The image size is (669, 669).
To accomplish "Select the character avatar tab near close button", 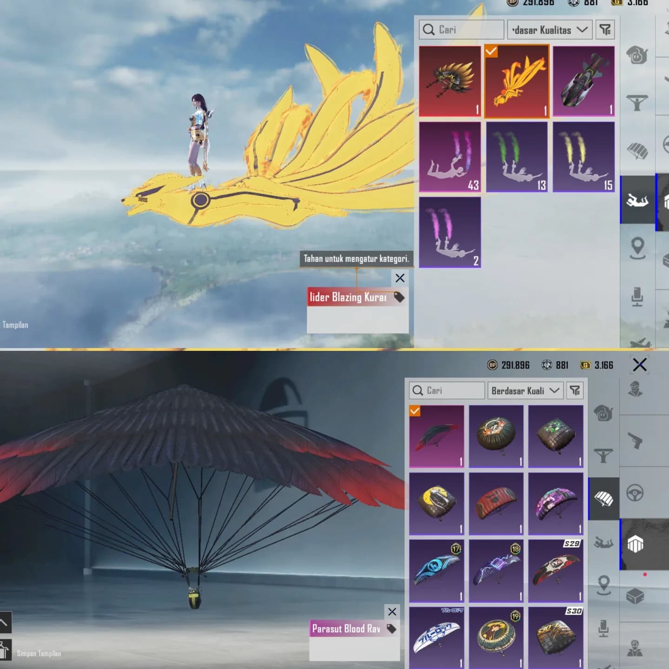I will coord(635,389).
